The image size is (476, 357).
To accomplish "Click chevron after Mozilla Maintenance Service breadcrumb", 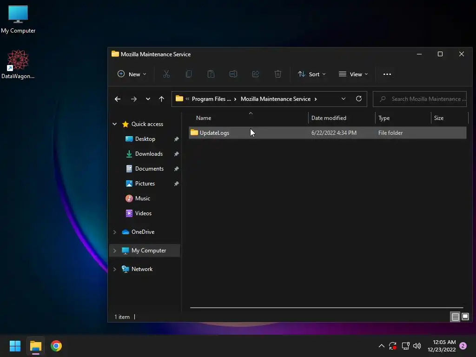I will 316,99.
